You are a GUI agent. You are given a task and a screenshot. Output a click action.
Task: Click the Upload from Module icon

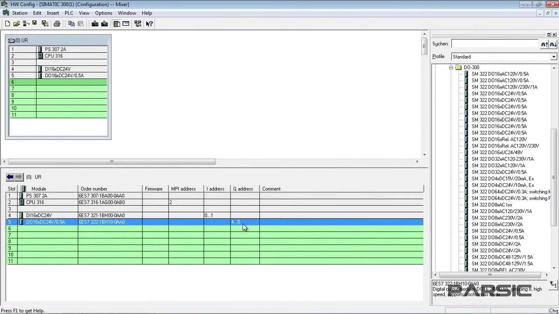(104, 24)
